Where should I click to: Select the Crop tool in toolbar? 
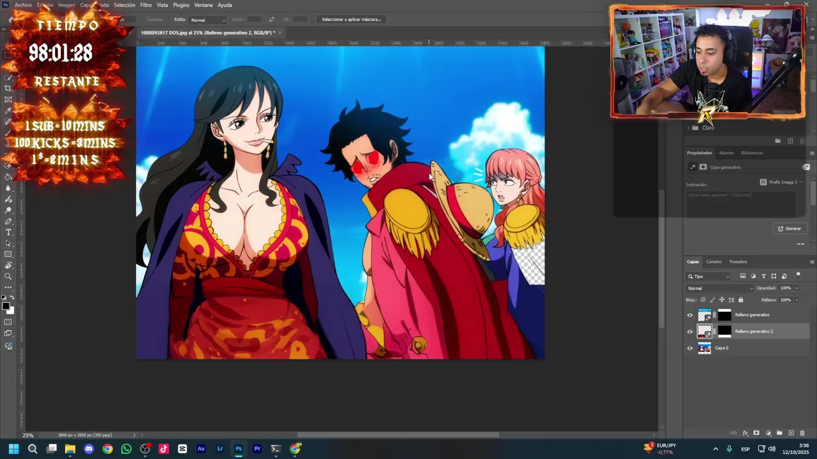8,89
